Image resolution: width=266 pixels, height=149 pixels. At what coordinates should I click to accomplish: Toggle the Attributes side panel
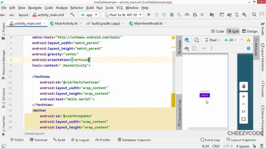coord(256,47)
